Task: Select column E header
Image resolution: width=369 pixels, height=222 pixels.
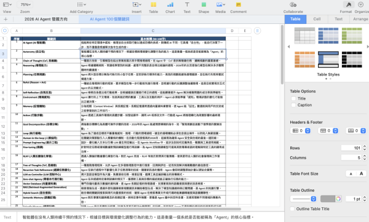Action: pos(245,31)
